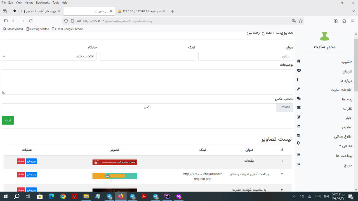The width and height of the screenshot is (358, 201).
Task: Click Browse to choose an image file
Action: point(285,107)
